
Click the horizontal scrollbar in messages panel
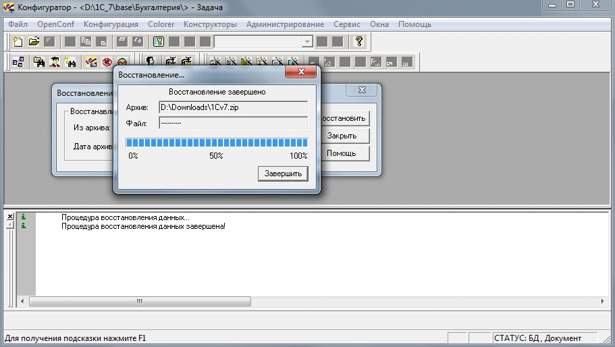click(304, 302)
